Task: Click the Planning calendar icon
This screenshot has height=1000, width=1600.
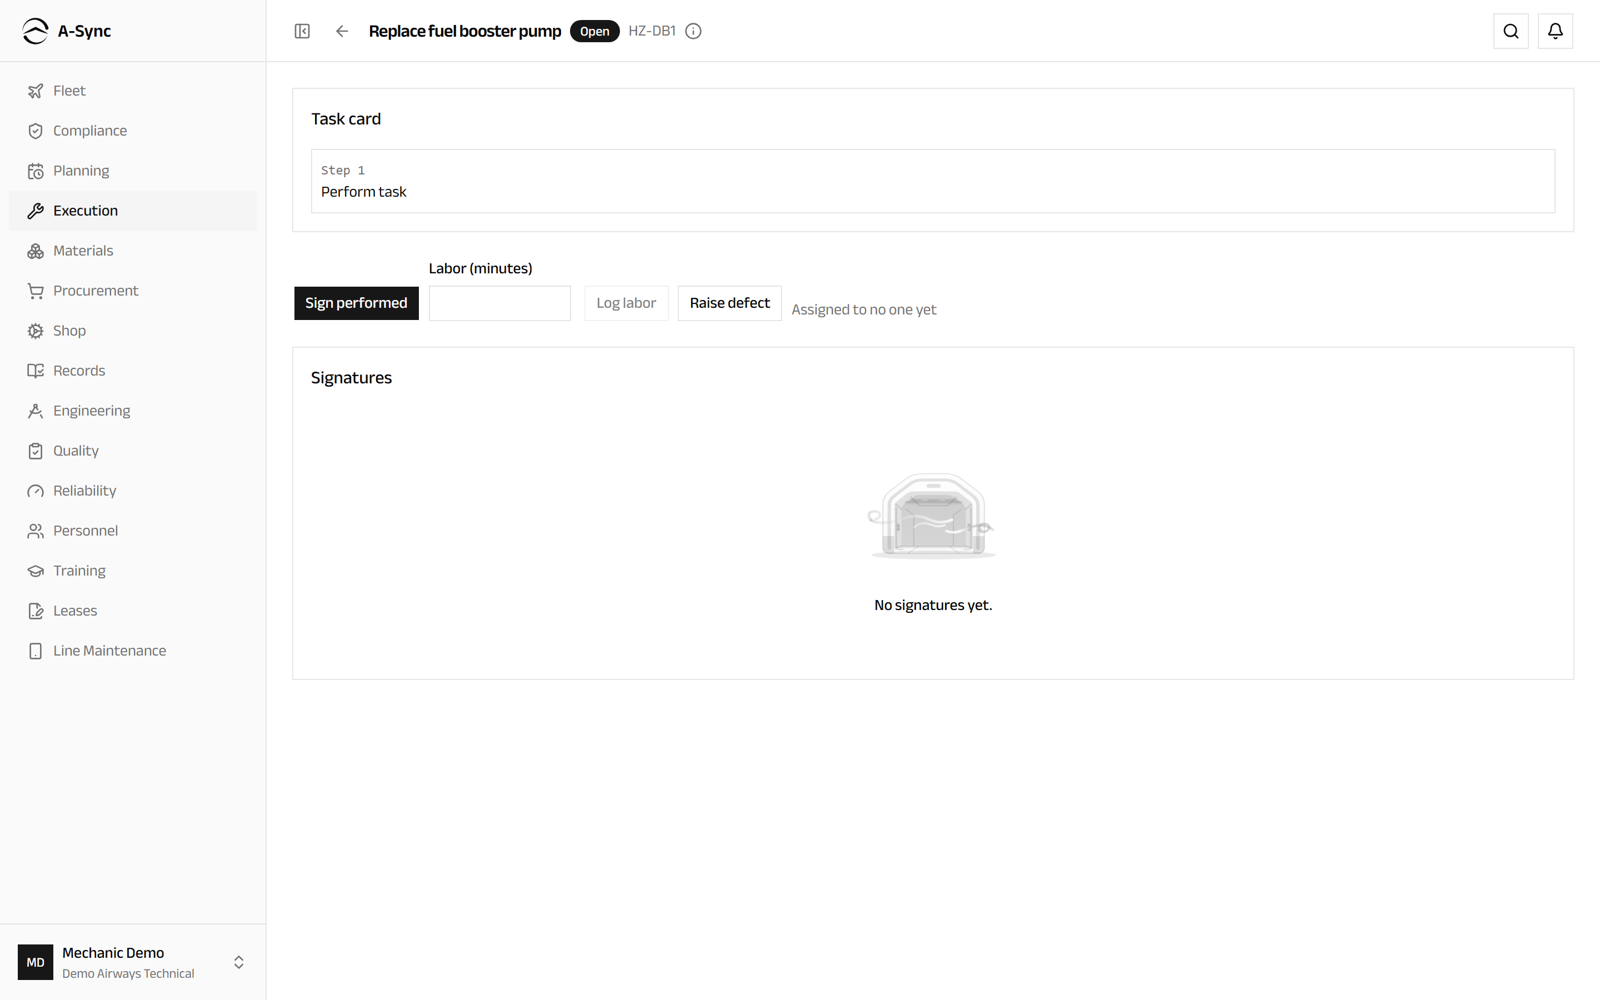Action: (36, 171)
